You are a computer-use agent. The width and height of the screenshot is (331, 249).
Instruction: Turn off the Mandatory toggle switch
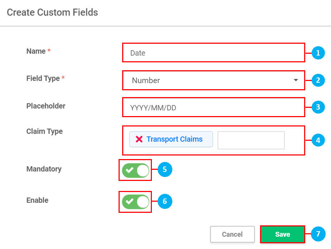(135, 170)
